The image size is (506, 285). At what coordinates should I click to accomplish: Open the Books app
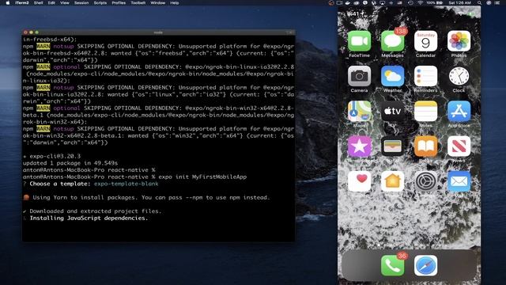(x=425, y=146)
